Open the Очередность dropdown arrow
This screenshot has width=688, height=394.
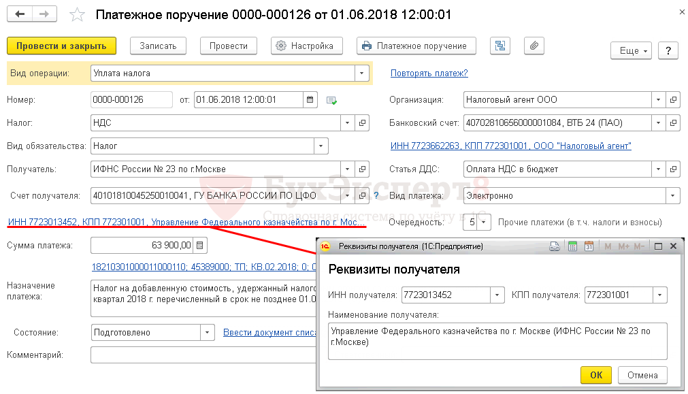482,222
